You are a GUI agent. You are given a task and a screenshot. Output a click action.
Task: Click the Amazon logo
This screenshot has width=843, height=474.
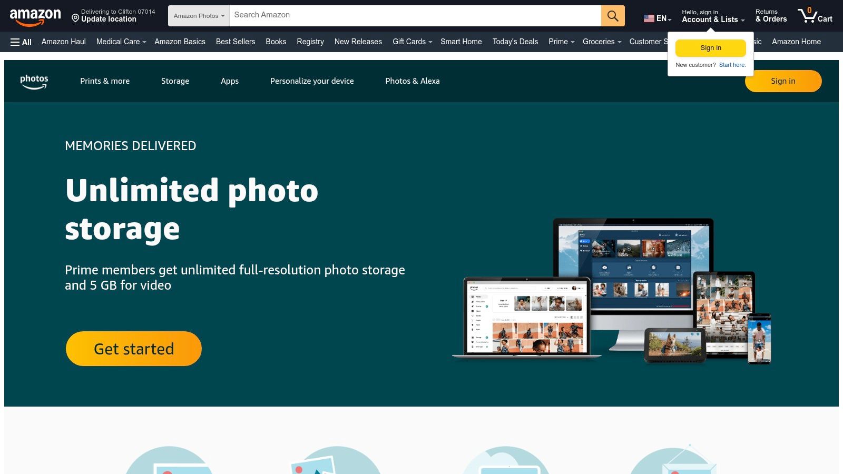(x=35, y=15)
